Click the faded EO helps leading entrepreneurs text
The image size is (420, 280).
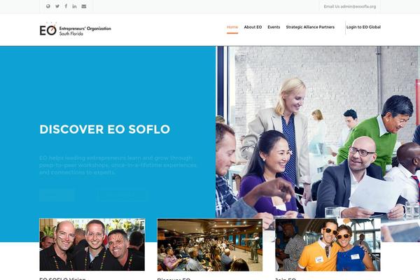pos(118,165)
